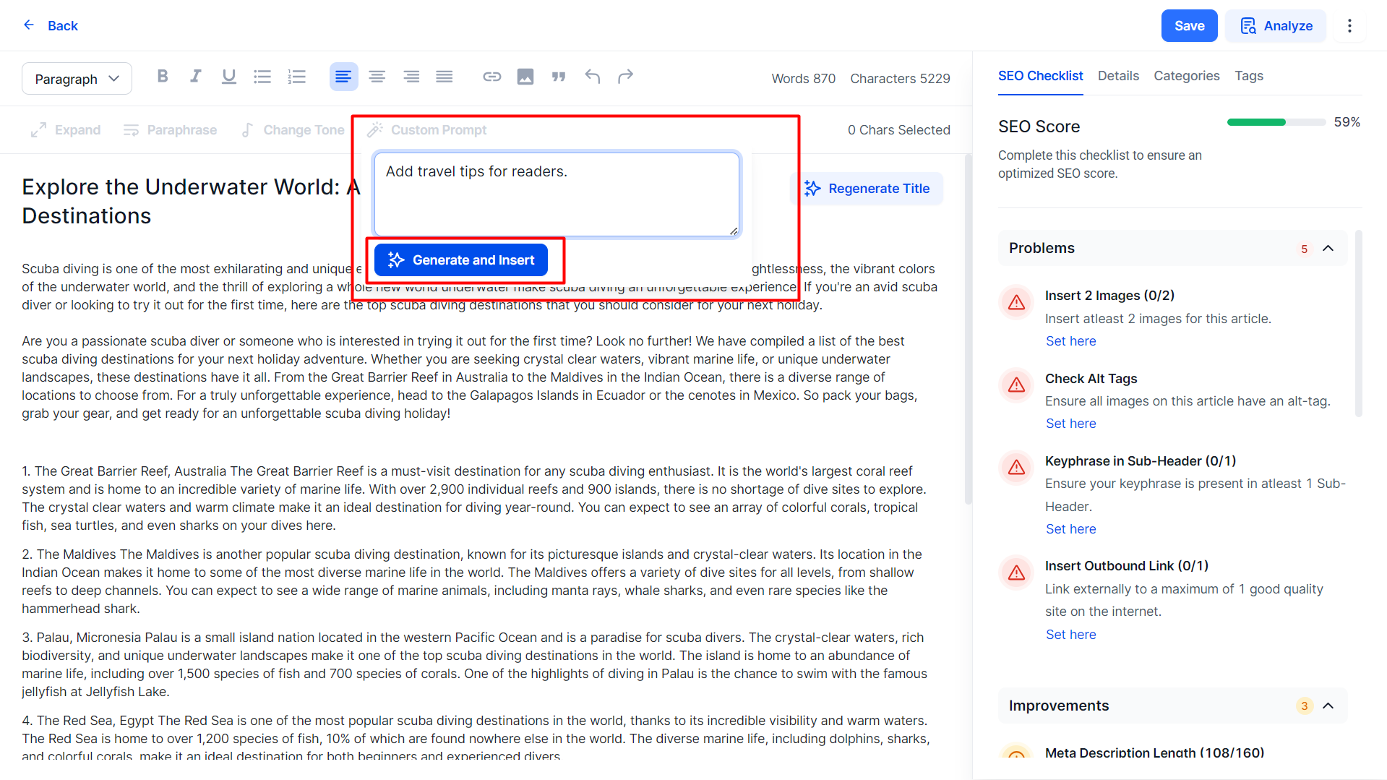Insert a hyperlink with the link icon
Image resolution: width=1387 pixels, height=780 pixels.
click(492, 77)
